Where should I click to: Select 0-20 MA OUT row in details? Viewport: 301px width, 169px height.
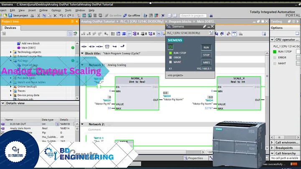click(x=38, y=124)
